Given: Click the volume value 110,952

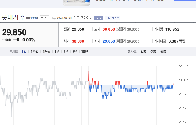Looking at the screenshot, I should point(172,29).
